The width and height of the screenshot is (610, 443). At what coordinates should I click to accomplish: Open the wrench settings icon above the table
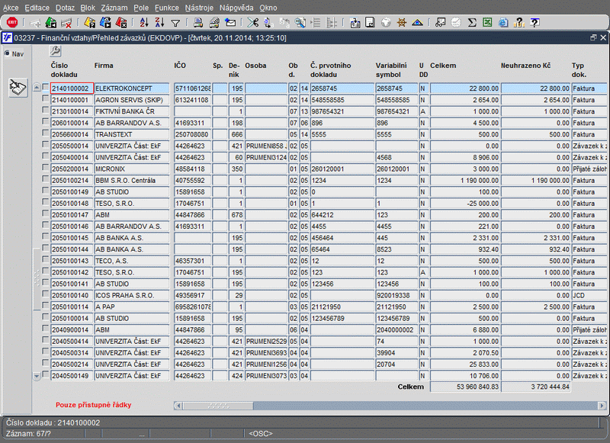(56, 51)
